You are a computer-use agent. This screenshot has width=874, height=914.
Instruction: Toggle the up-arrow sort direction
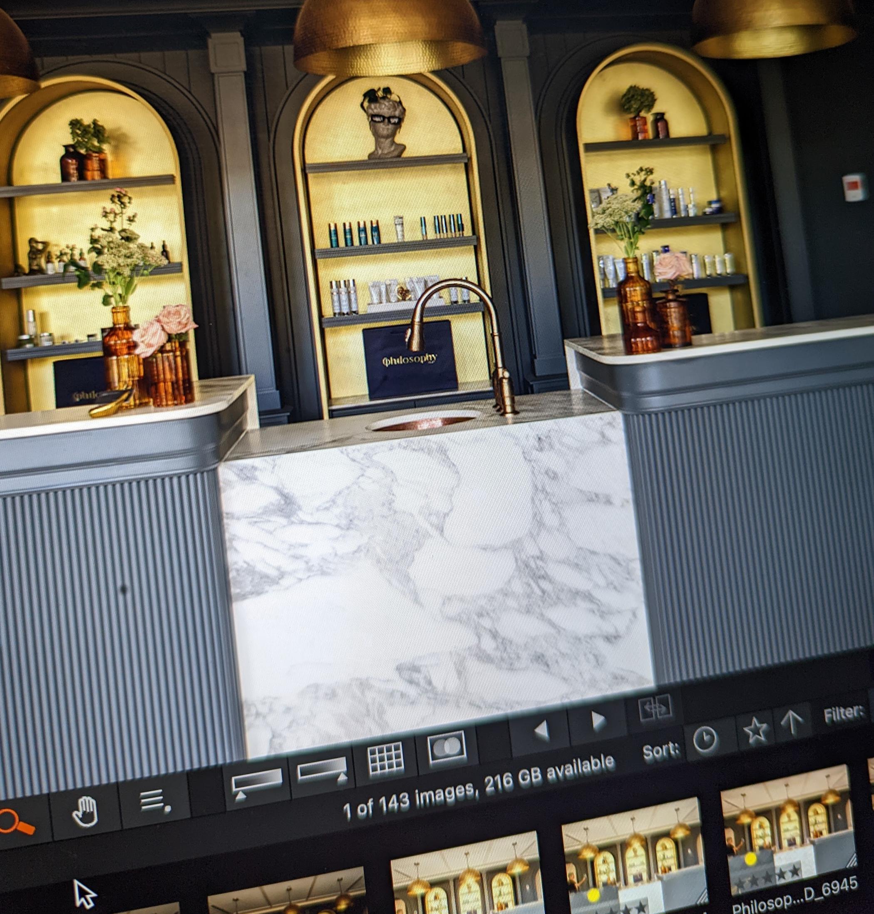(x=792, y=723)
